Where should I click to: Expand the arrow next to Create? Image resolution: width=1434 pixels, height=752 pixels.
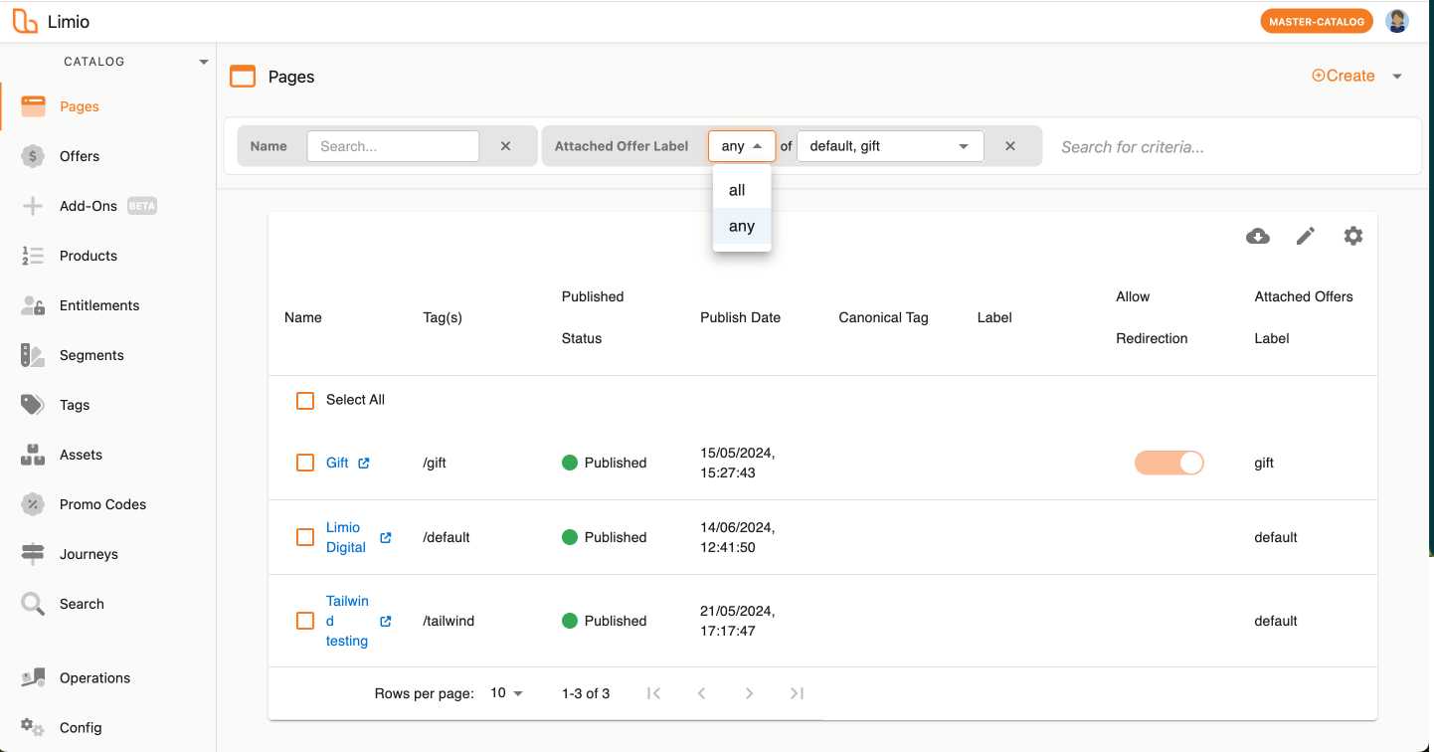click(1397, 77)
